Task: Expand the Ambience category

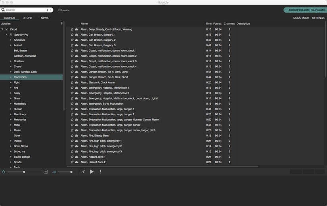Action: [11, 40]
